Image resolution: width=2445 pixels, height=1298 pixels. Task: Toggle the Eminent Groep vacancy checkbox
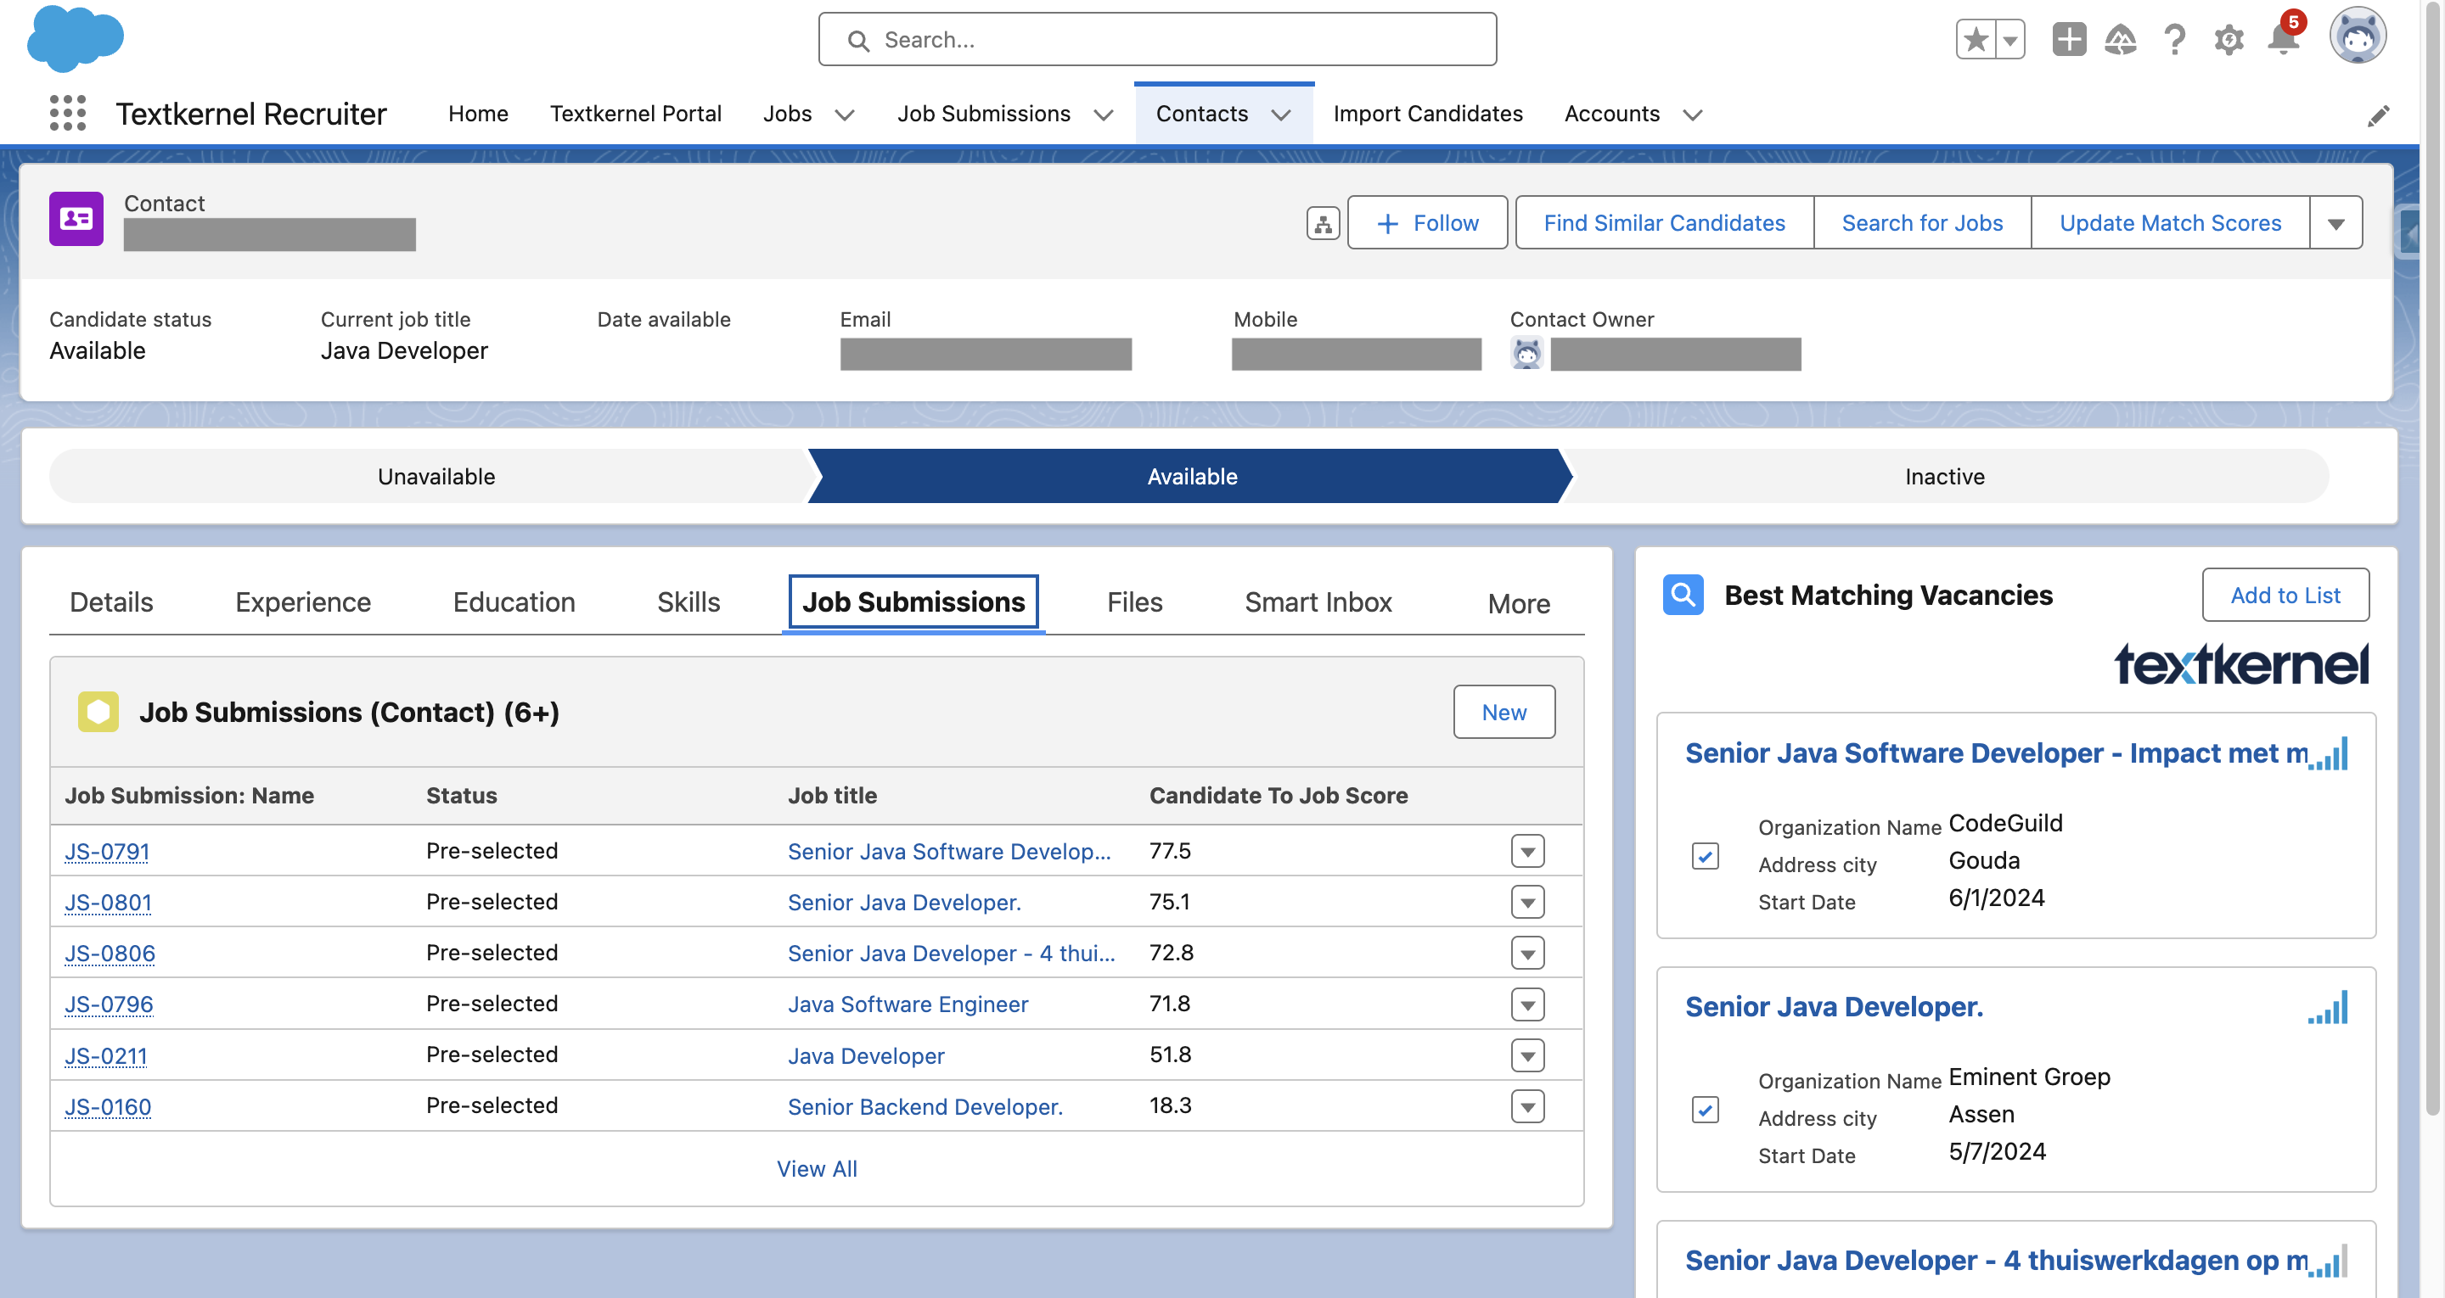1705,1109
